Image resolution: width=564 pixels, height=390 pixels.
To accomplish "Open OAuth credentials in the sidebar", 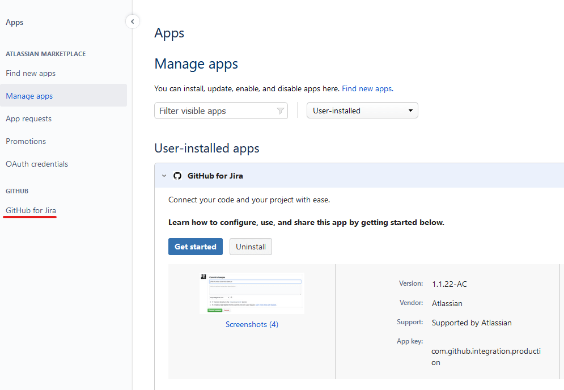I will (x=37, y=164).
